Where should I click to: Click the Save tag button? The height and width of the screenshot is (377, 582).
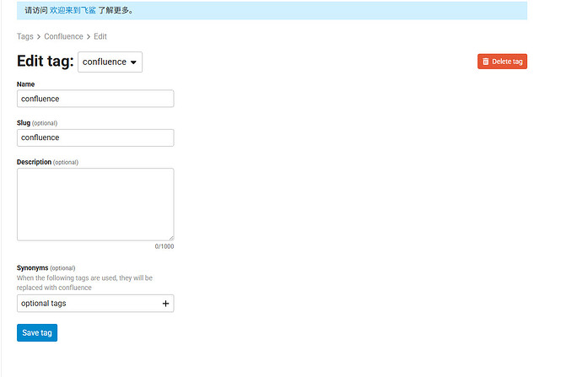(x=37, y=332)
